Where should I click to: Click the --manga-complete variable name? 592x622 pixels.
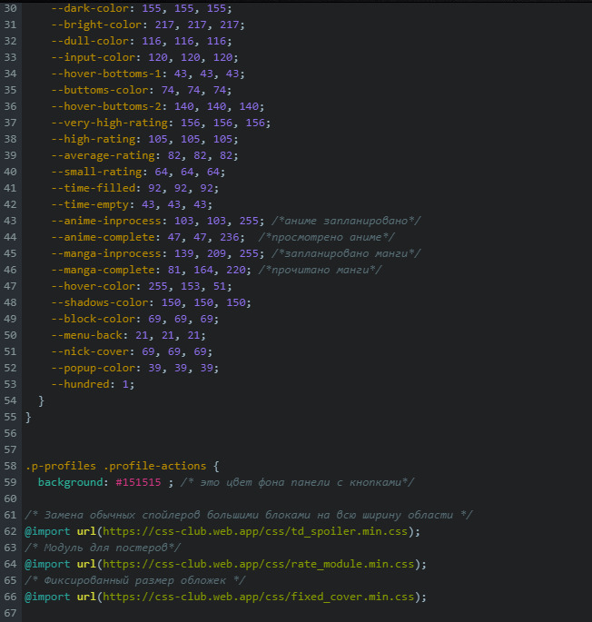(106, 270)
